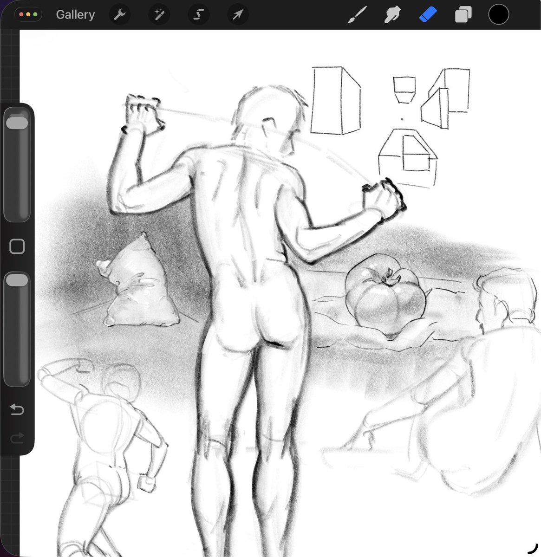The width and height of the screenshot is (541, 557).
Task: Select the blue Eraser tool
Action: coord(428,15)
